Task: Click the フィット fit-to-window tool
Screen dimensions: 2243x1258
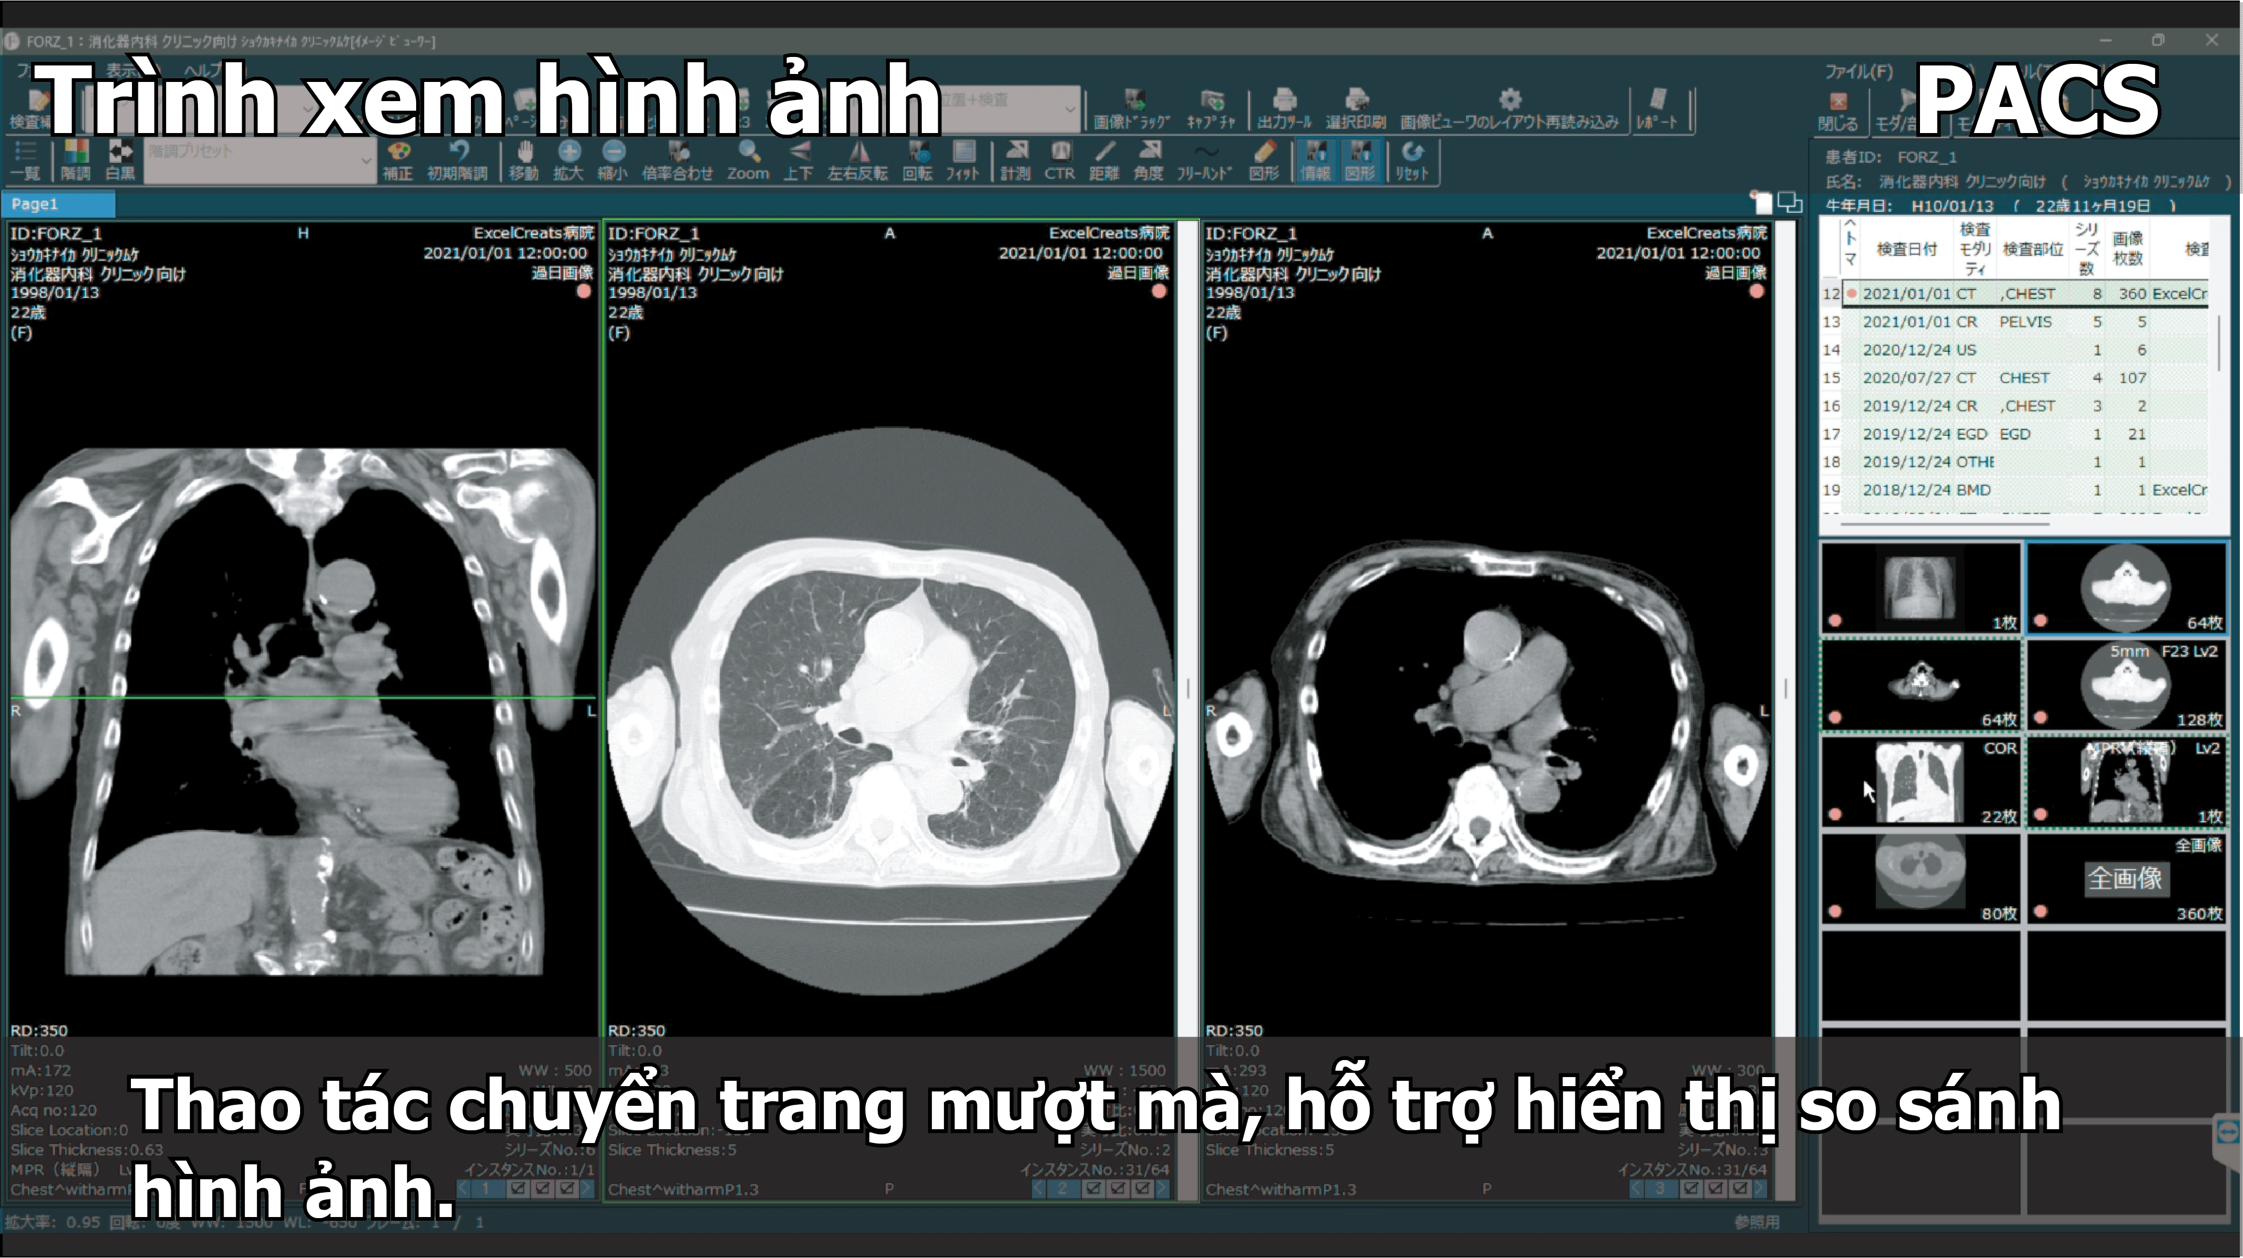Action: point(962,160)
